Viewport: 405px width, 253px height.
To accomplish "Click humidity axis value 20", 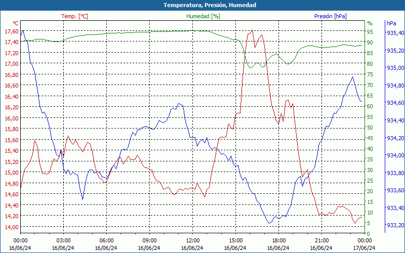I will coord(370,192).
